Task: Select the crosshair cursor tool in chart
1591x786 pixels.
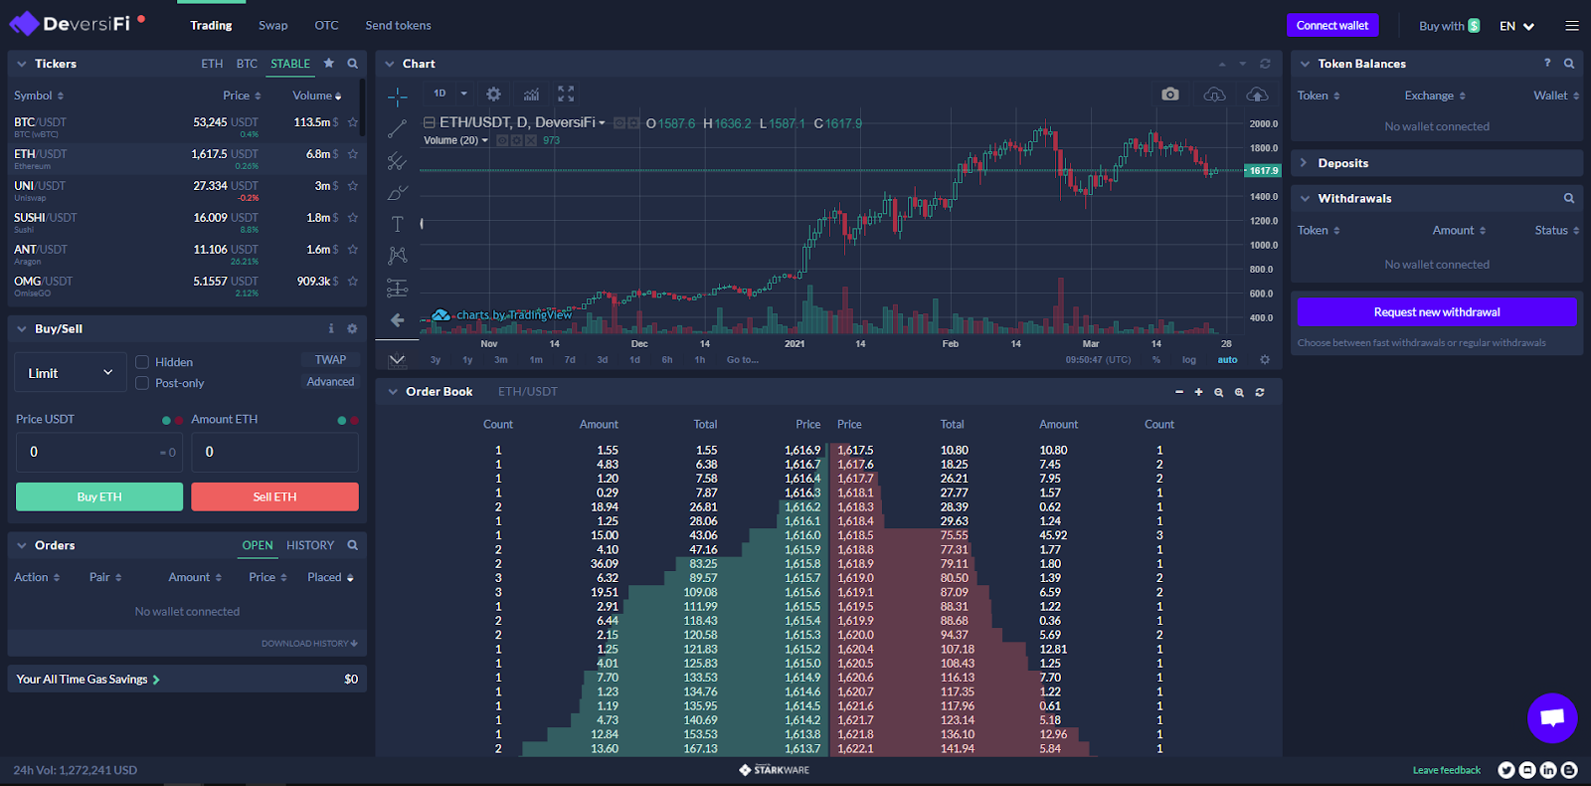Action: (x=397, y=97)
